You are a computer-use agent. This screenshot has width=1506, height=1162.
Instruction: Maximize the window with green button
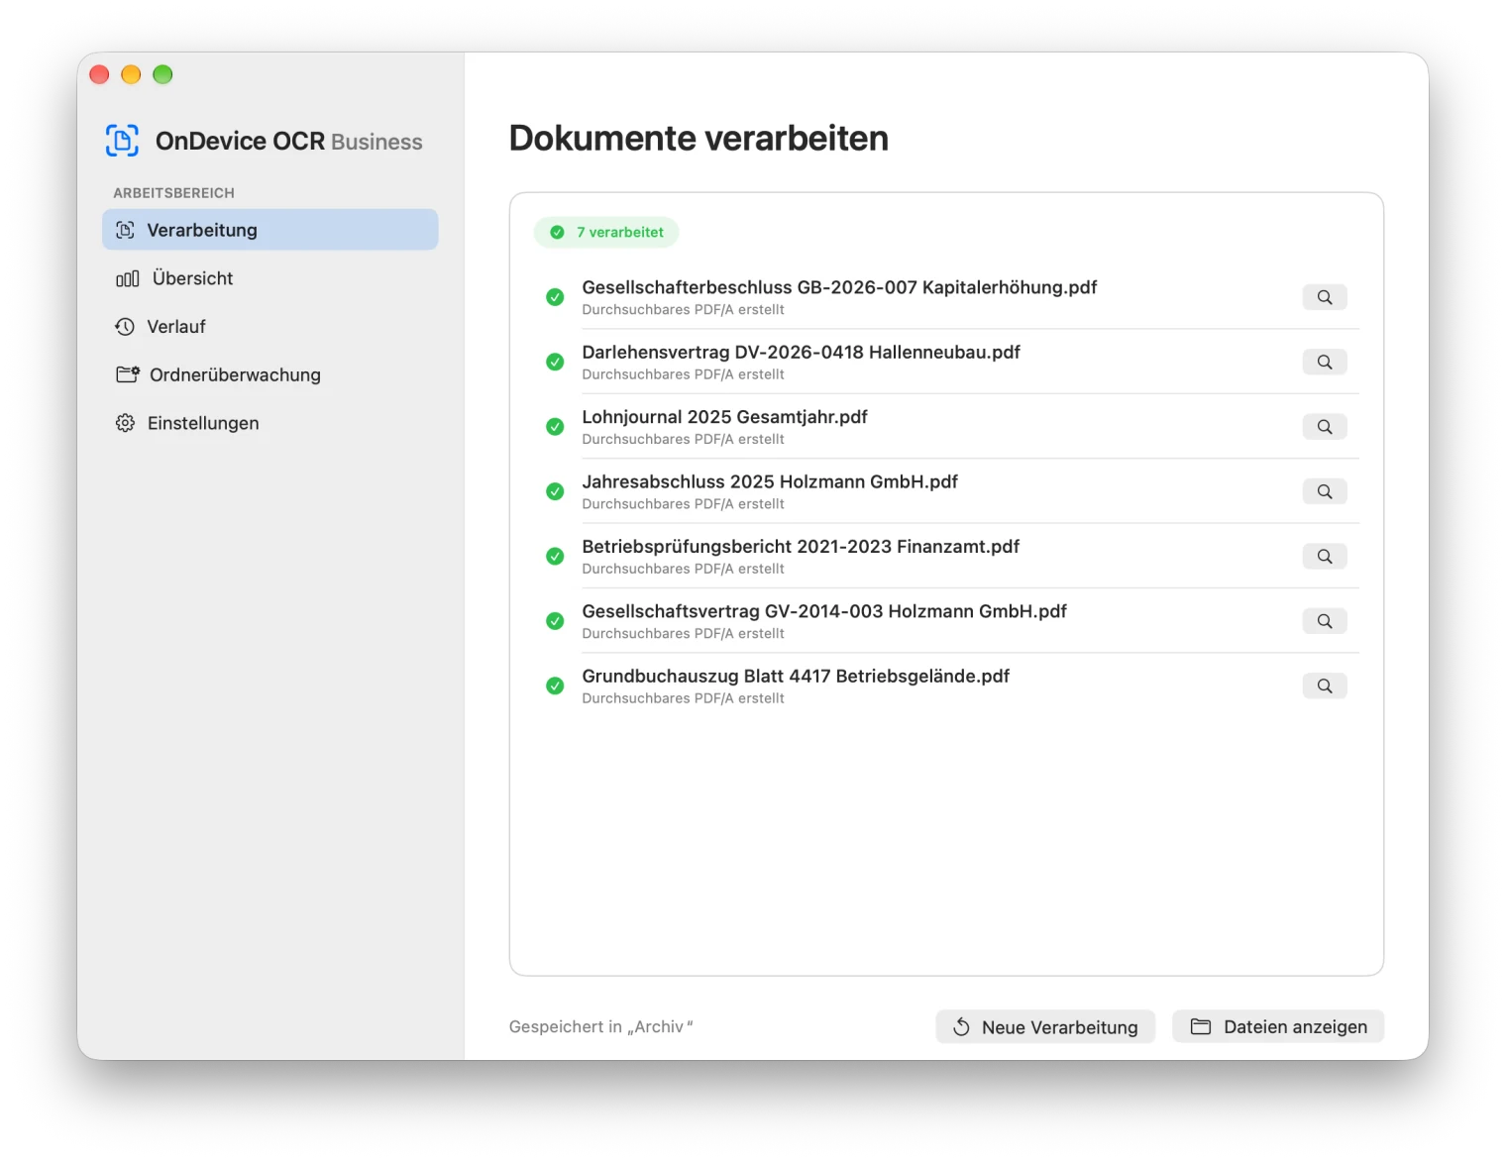click(x=162, y=74)
